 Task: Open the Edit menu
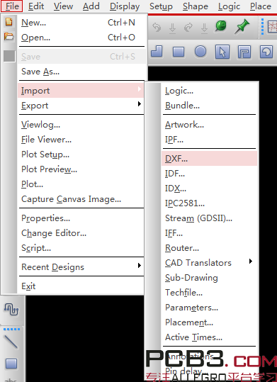[36, 6]
